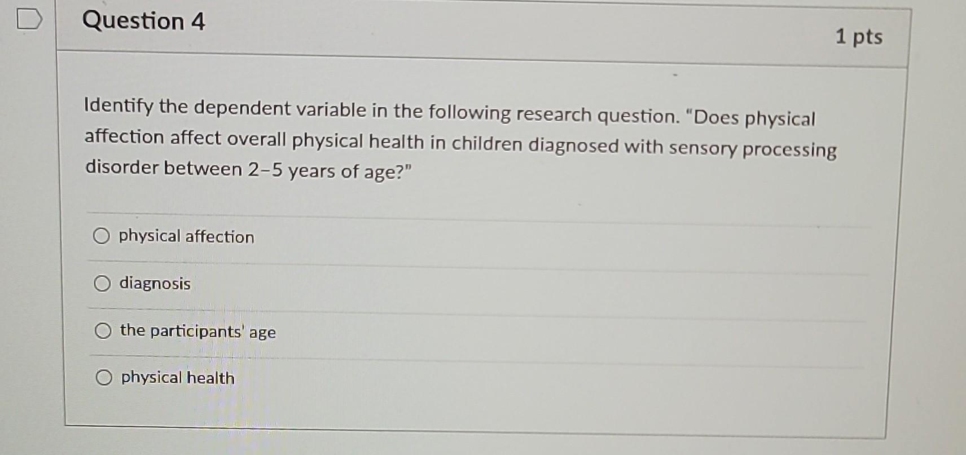Click the 'the participants' age' label text

click(x=196, y=332)
